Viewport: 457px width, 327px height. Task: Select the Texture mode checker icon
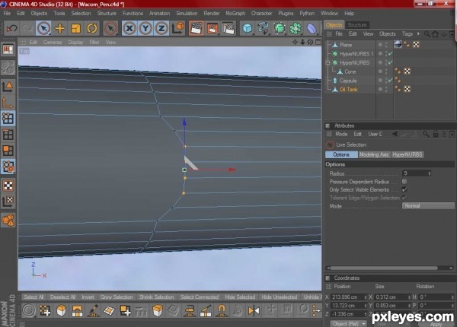click(x=8, y=186)
